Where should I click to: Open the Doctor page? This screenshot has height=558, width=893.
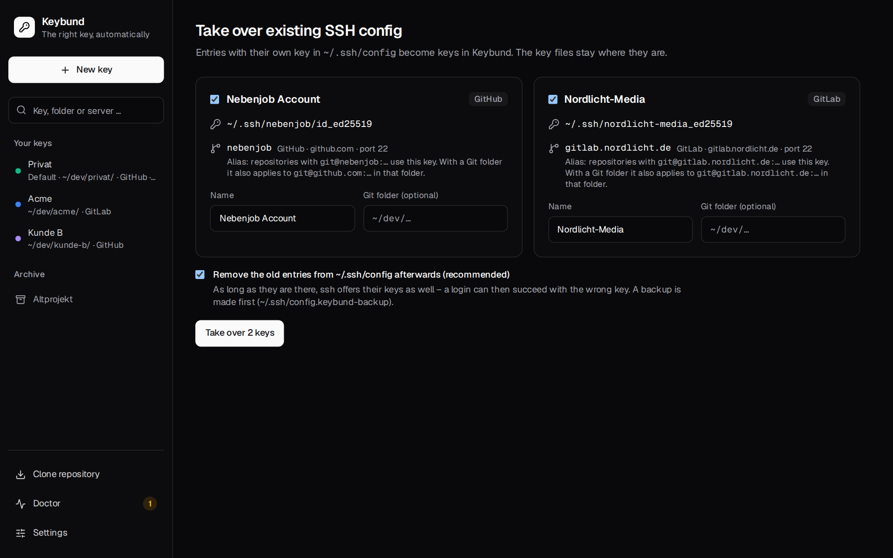tap(86, 504)
